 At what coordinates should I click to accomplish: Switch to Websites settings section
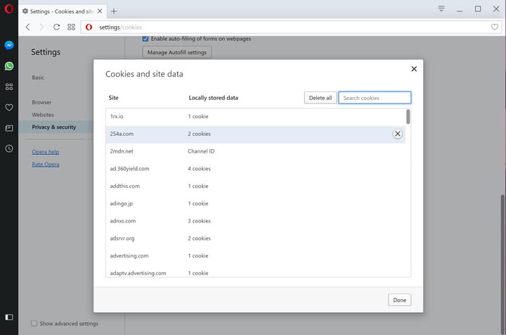tap(43, 115)
